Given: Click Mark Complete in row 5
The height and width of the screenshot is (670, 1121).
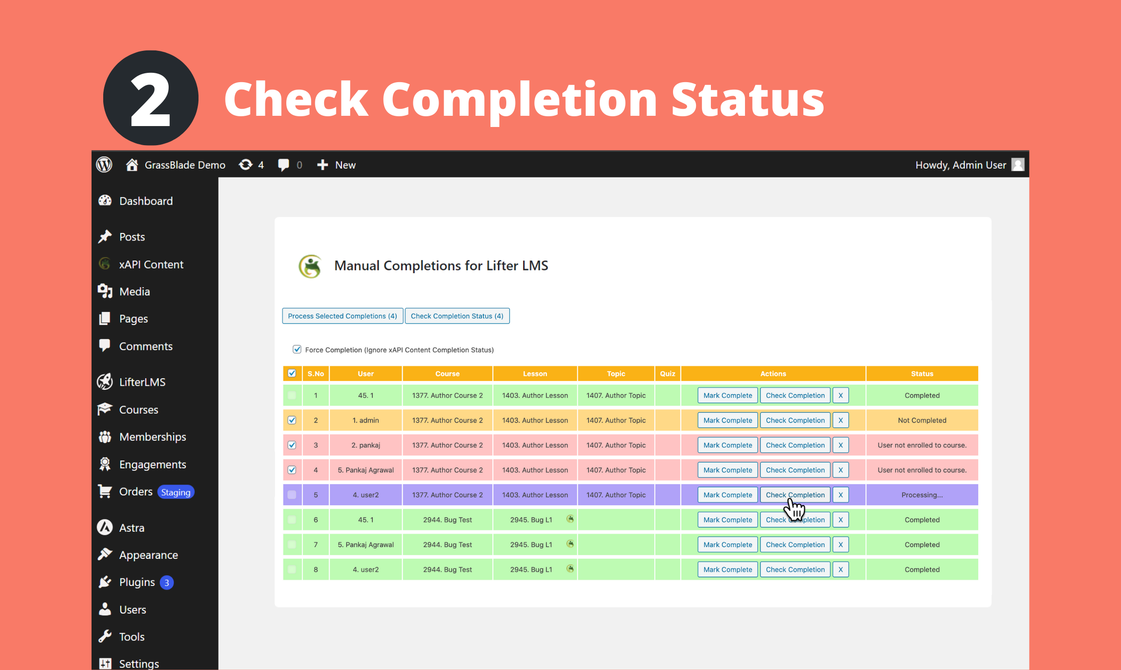Looking at the screenshot, I should pos(728,495).
